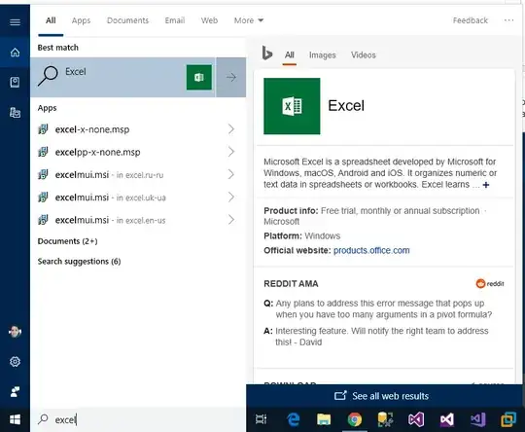Open products.office.com official website link

tap(371, 250)
